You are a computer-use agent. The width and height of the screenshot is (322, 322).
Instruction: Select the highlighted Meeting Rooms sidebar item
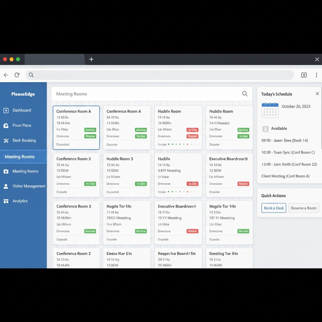click(19, 157)
